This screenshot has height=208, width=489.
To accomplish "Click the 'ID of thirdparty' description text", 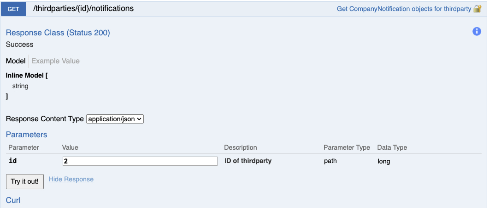I will (248, 161).
